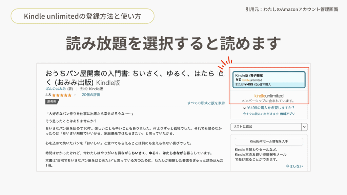Open the 無料アプリ link
The width and height of the screenshot is (347, 195).
287,114
